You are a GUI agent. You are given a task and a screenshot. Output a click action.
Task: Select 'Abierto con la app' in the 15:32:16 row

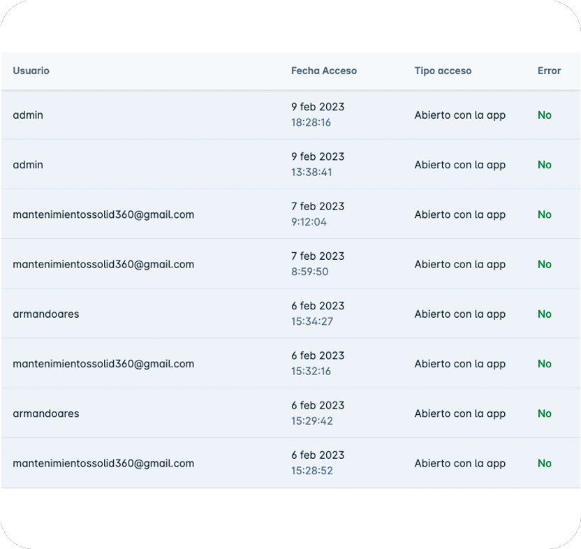coord(459,364)
